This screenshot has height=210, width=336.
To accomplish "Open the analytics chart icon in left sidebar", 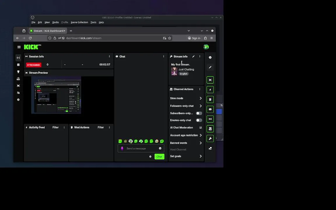I will [18, 65].
